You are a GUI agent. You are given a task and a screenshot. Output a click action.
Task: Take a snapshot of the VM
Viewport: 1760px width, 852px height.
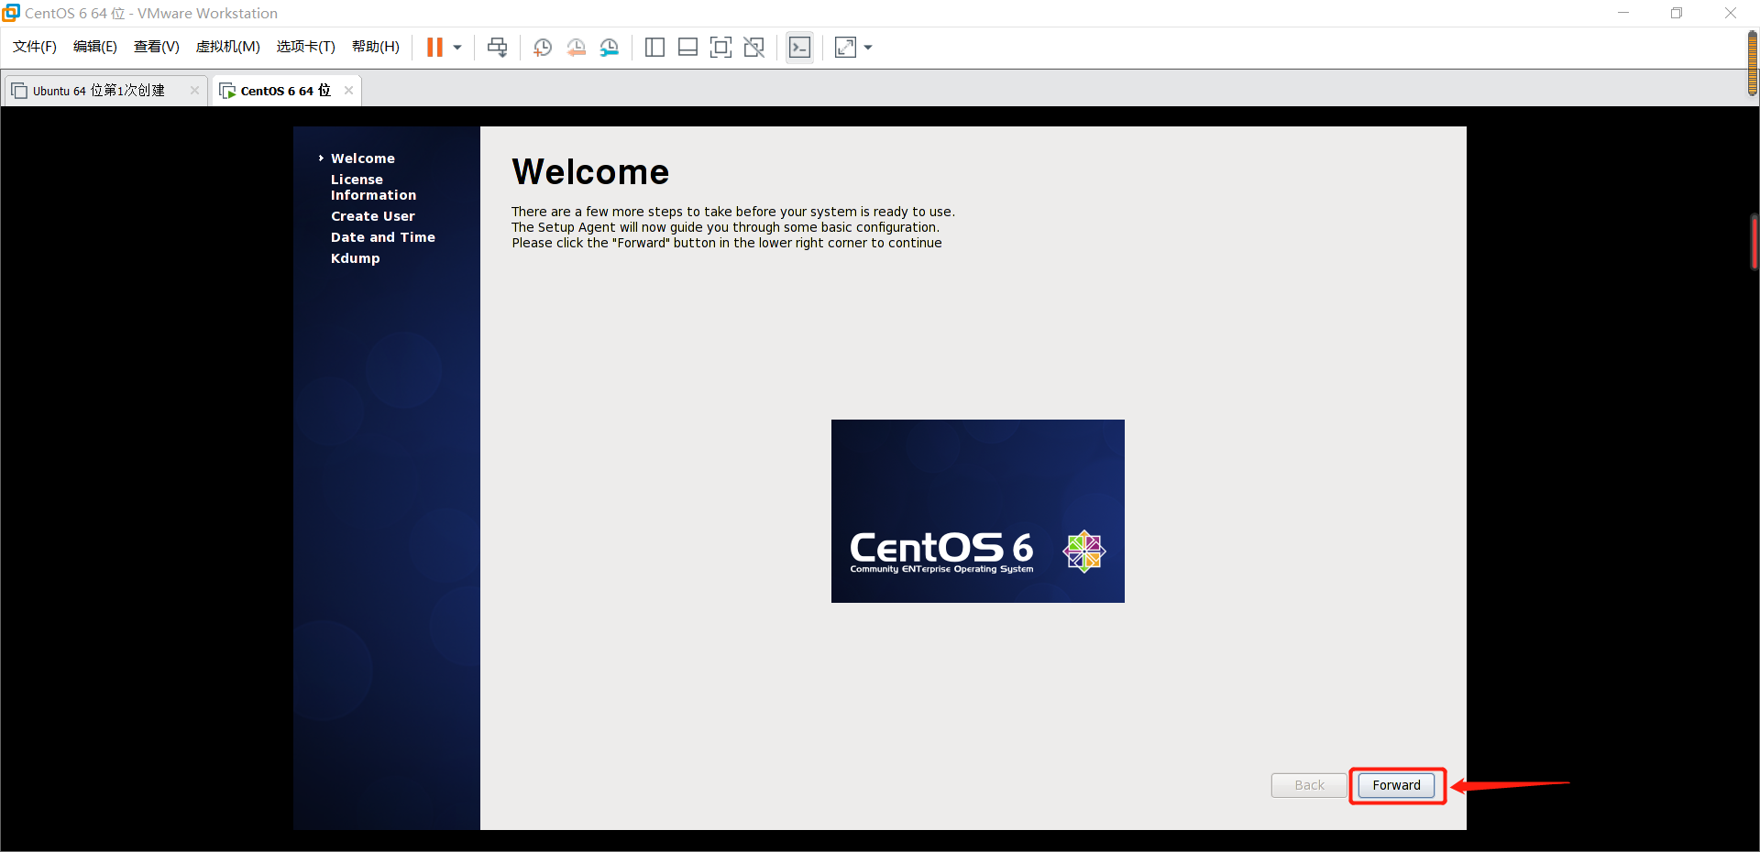click(543, 48)
